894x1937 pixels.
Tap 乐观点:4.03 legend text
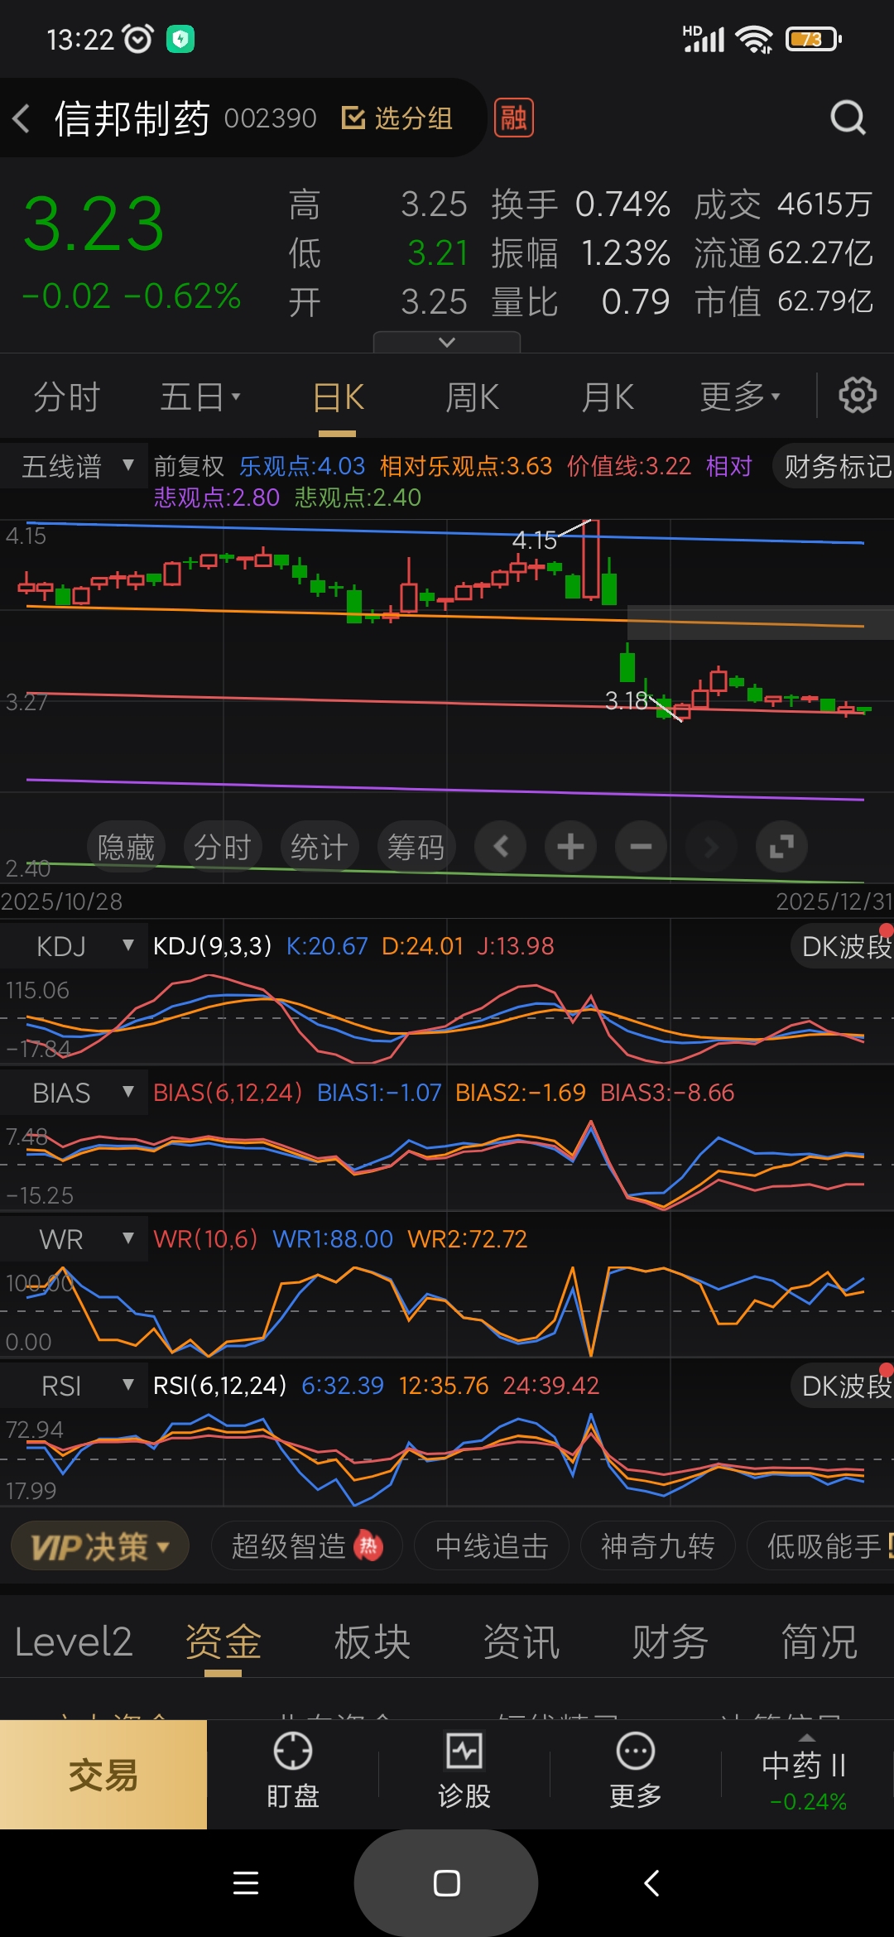click(x=302, y=466)
